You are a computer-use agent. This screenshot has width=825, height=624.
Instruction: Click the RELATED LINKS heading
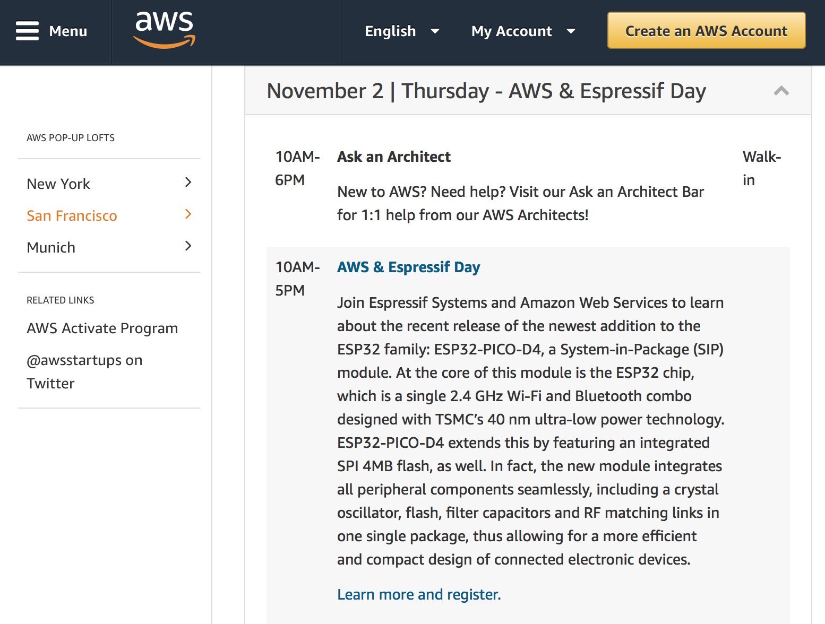coord(61,300)
